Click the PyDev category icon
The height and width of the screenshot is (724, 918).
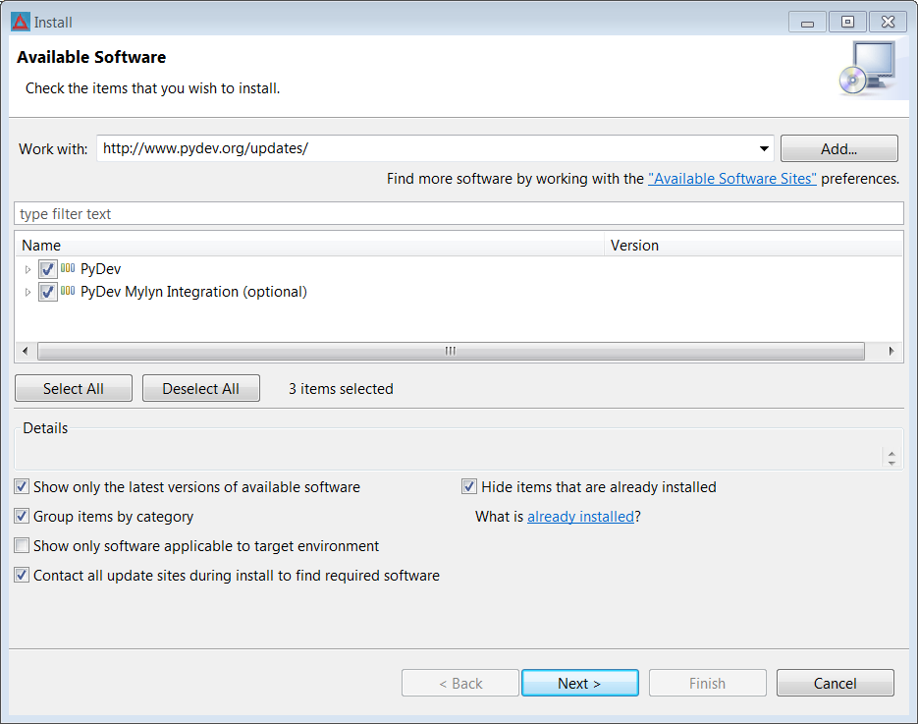(x=68, y=268)
